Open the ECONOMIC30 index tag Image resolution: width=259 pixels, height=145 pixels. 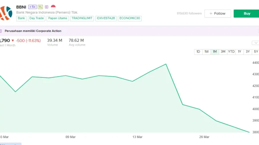coord(129,18)
